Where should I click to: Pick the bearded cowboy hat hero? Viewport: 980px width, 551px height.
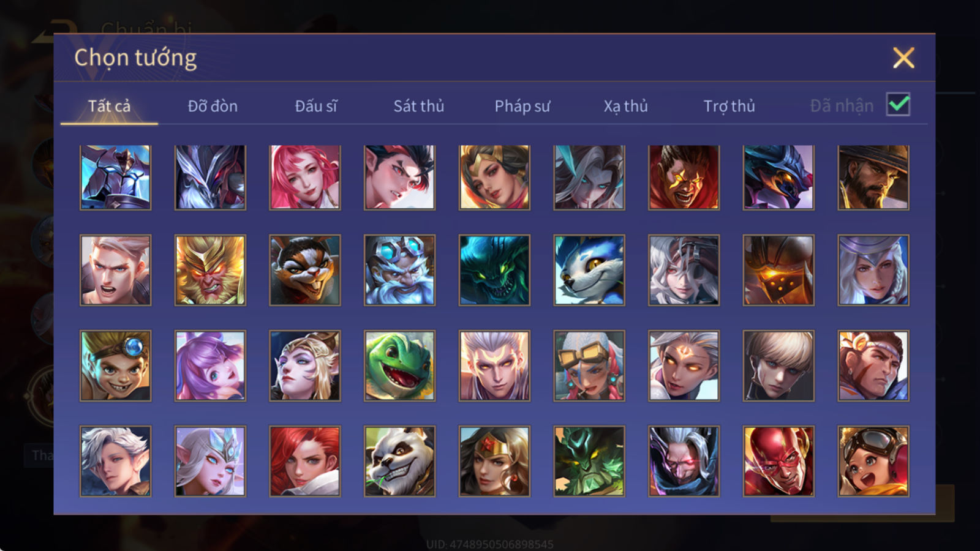pyautogui.click(x=873, y=178)
